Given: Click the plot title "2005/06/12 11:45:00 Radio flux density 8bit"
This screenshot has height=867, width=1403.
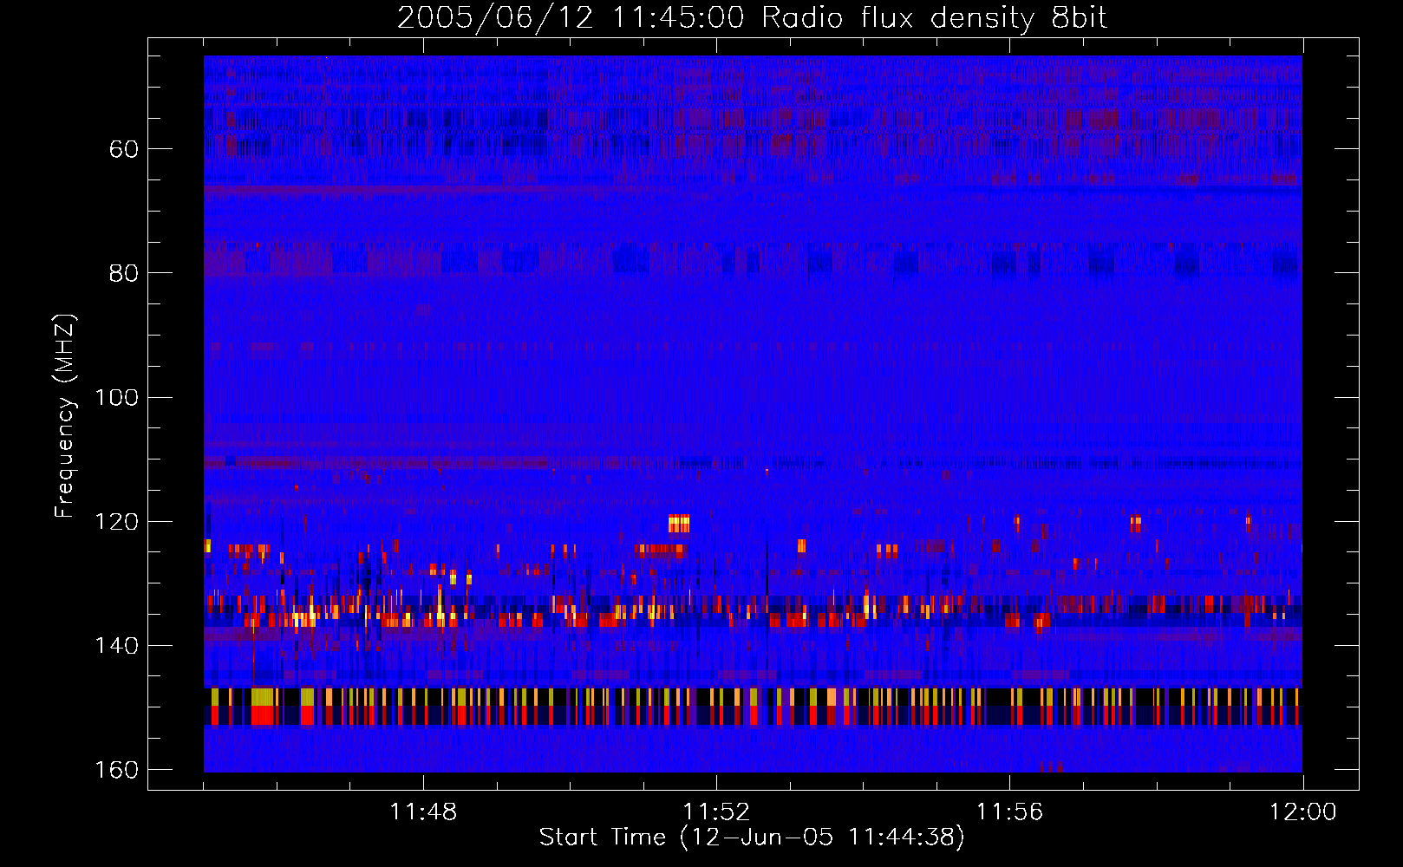Looking at the screenshot, I should pyautogui.click(x=752, y=18).
